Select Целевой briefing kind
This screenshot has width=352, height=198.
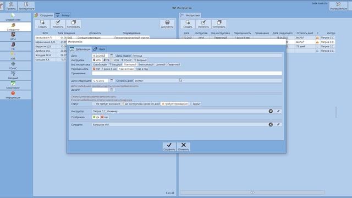[x=160, y=65]
